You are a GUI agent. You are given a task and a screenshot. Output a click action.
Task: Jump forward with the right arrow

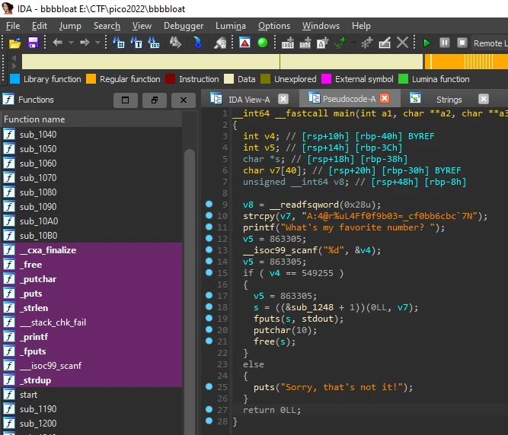pos(85,43)
